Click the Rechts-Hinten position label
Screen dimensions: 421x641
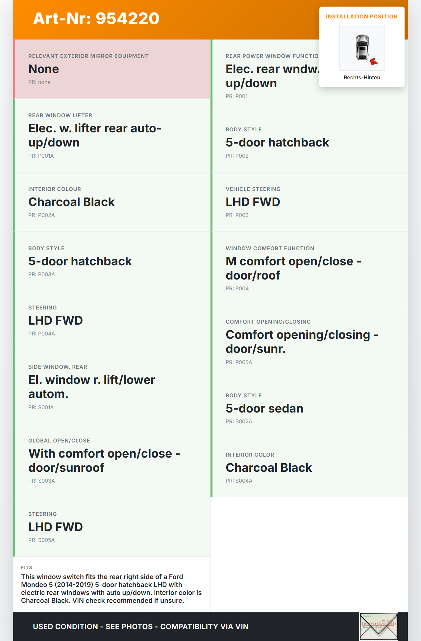362,77
